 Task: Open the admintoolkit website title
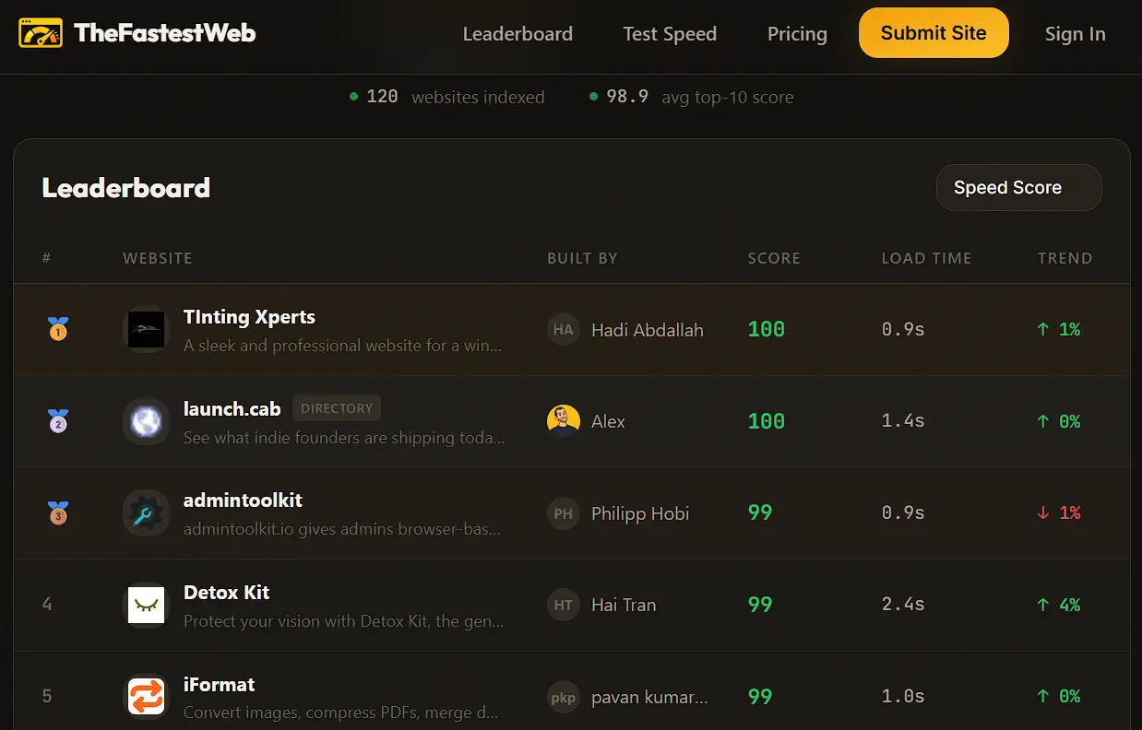243,500
